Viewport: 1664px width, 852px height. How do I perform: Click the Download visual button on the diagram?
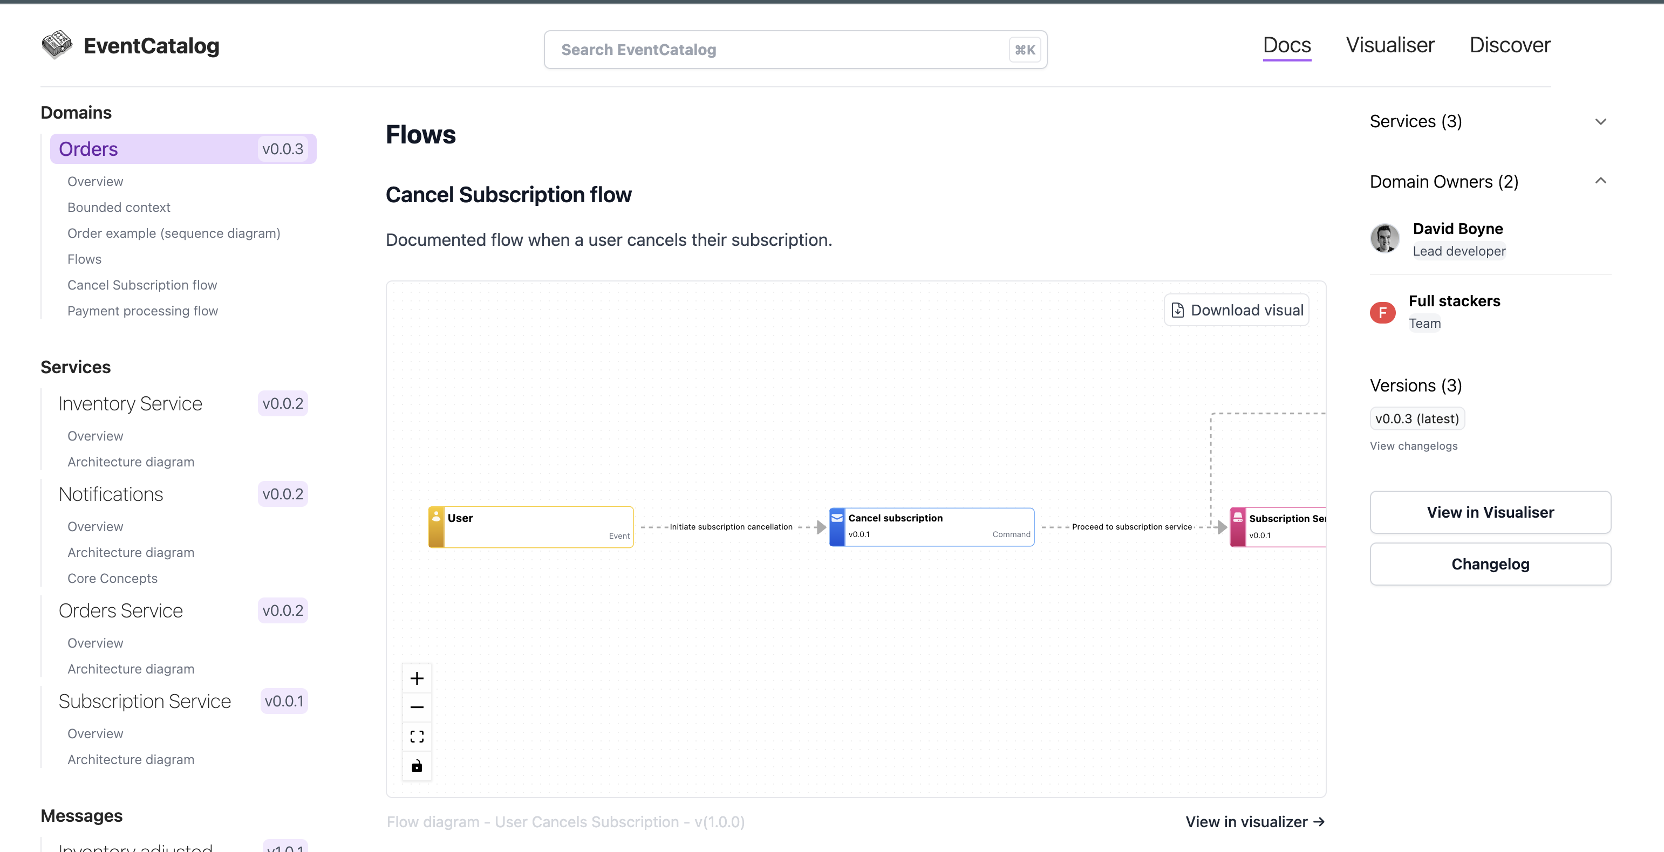click(1236, 309)
